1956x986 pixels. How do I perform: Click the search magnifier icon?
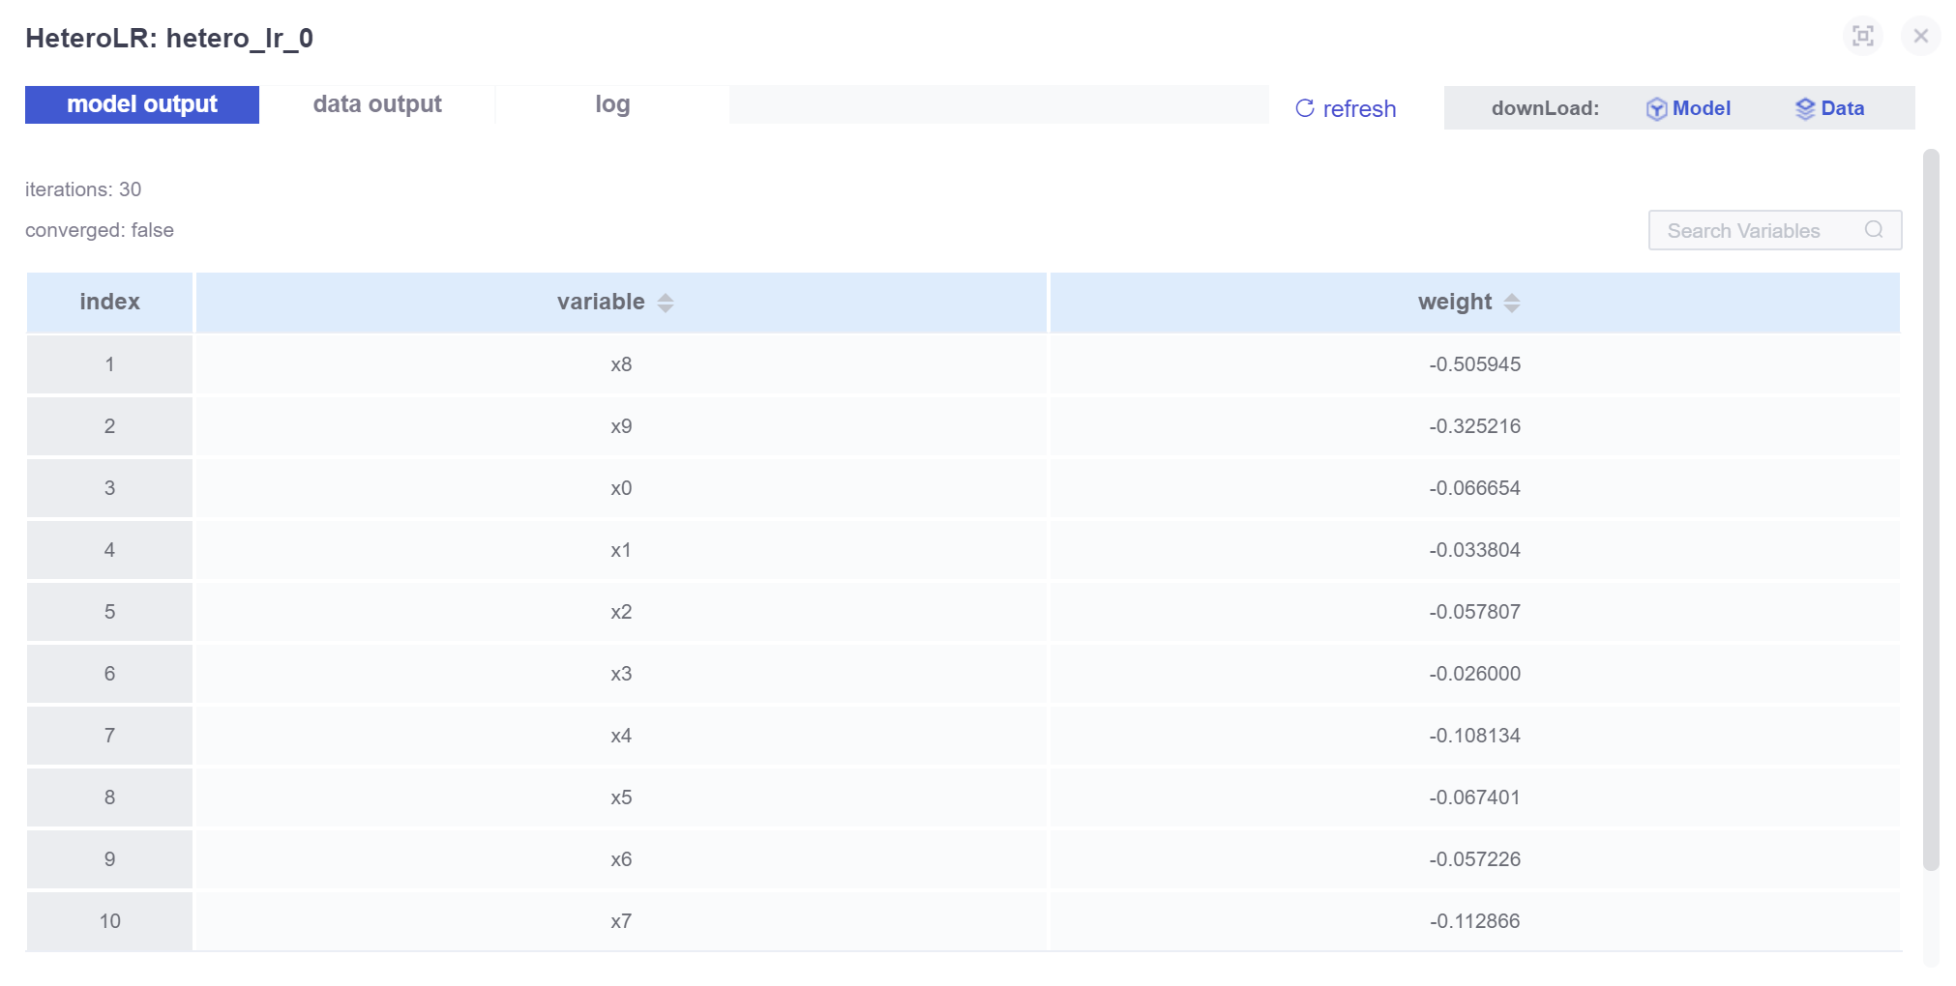point(1874,230)
